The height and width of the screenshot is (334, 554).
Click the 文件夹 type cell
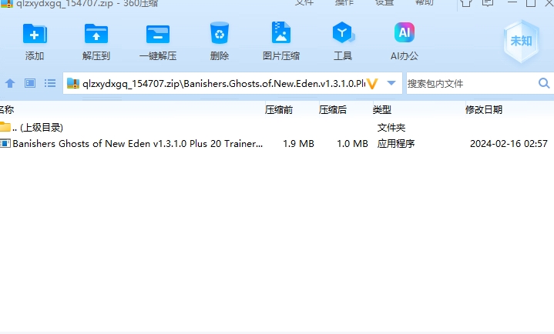(391, 128)
